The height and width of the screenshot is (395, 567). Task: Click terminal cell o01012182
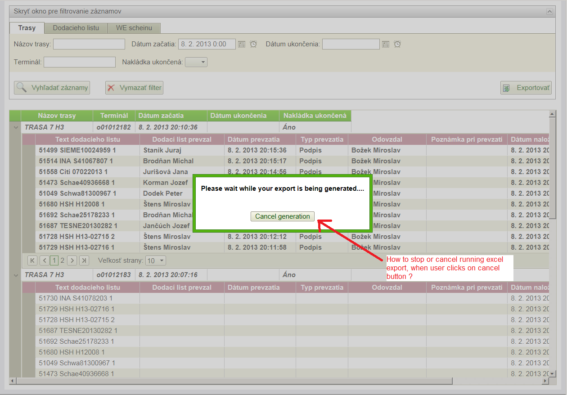tap(114, 127)
